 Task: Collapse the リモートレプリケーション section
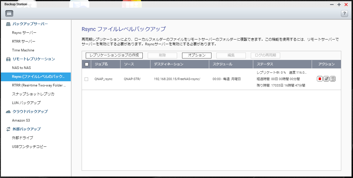coord(33,59)
